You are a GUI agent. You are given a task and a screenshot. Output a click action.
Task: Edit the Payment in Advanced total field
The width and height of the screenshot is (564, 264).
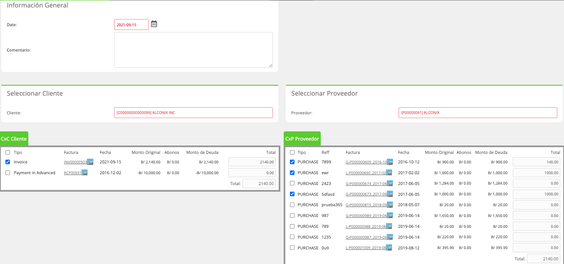click(252, 173)
